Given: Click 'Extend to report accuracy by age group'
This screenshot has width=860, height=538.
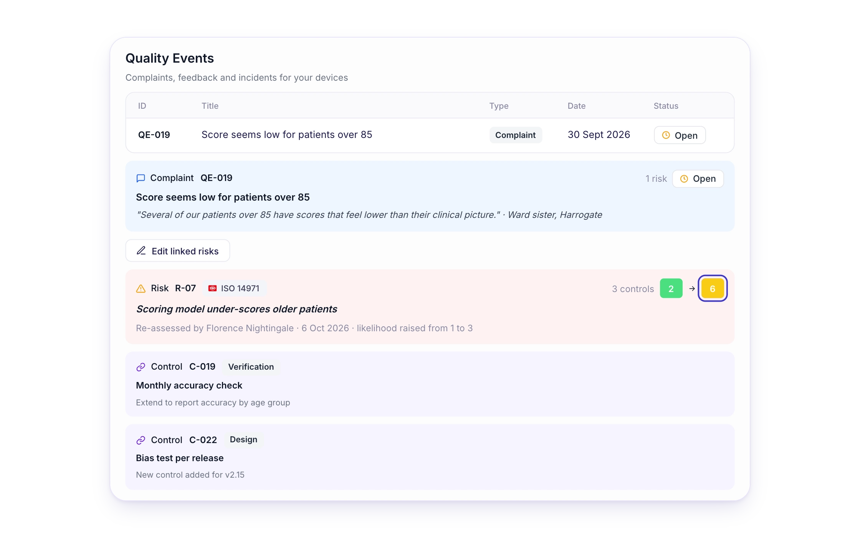Looking at the screenshot, I should point(213,403).
